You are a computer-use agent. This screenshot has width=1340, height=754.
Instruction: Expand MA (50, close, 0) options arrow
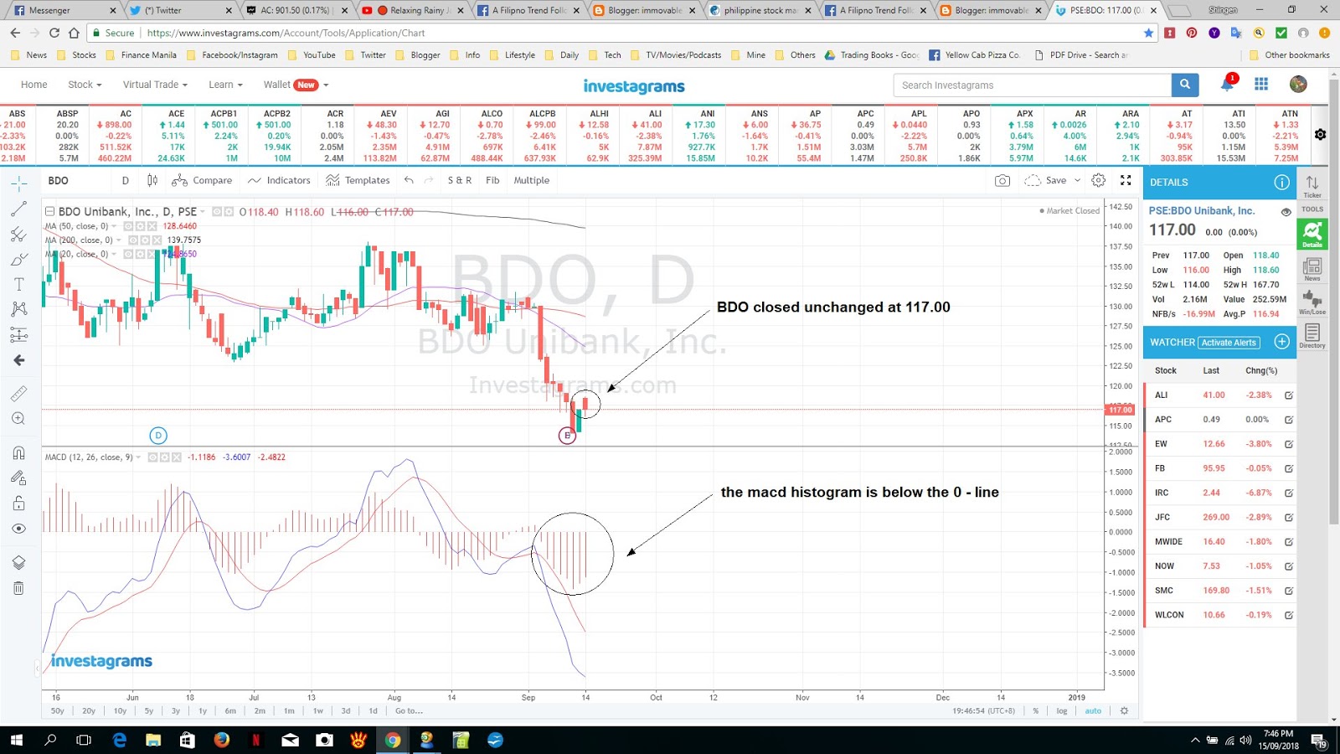[115, 226]
